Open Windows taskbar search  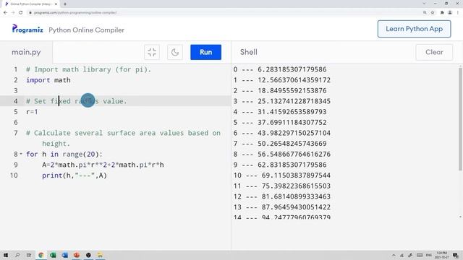pos(17,255)
